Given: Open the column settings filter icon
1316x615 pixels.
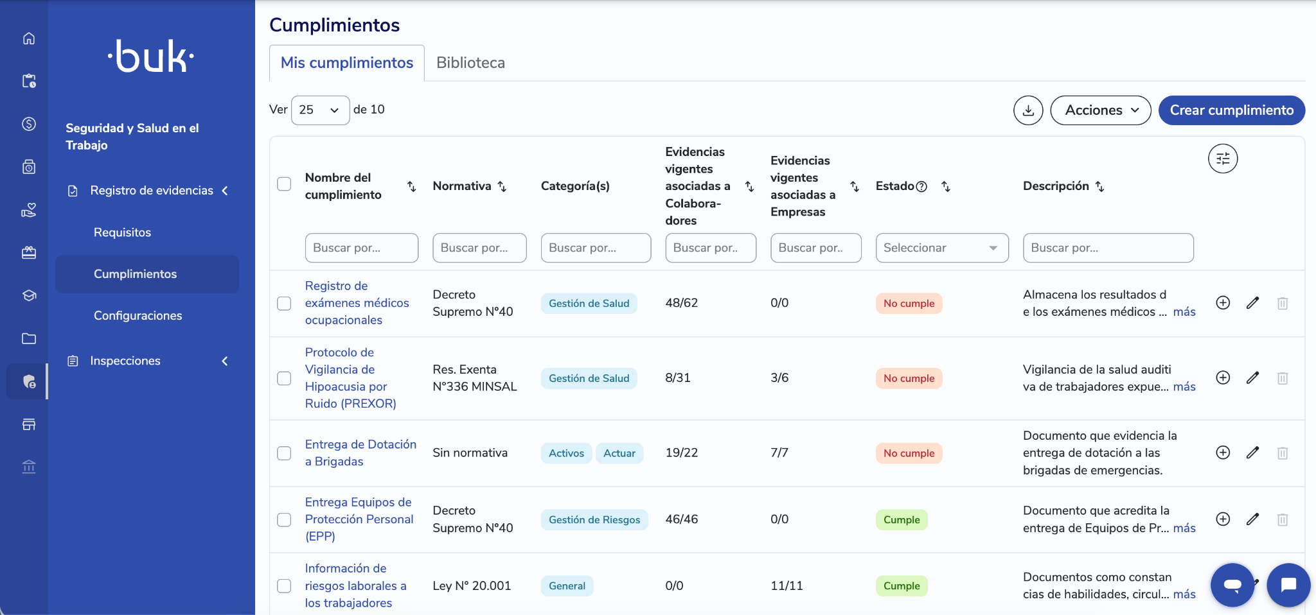Looking at the screenshot, I should point(1223,159).
